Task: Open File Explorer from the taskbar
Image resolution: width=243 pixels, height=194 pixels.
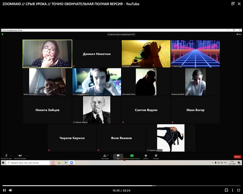Action: 59,162
